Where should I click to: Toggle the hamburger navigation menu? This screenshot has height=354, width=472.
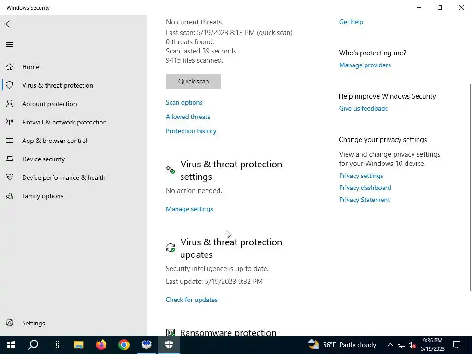tap(9, 45)
